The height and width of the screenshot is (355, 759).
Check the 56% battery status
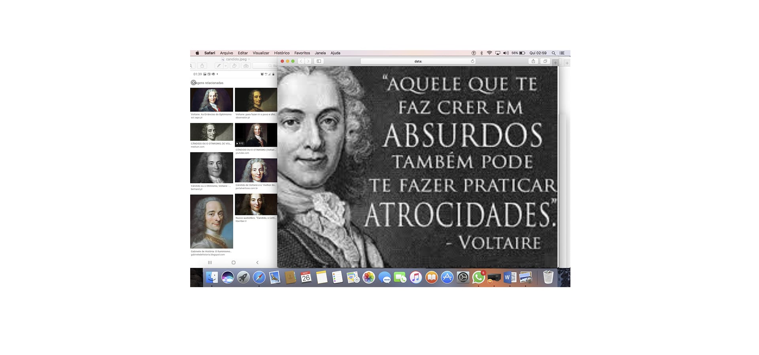pyautogui.click(x=518, y=53)
